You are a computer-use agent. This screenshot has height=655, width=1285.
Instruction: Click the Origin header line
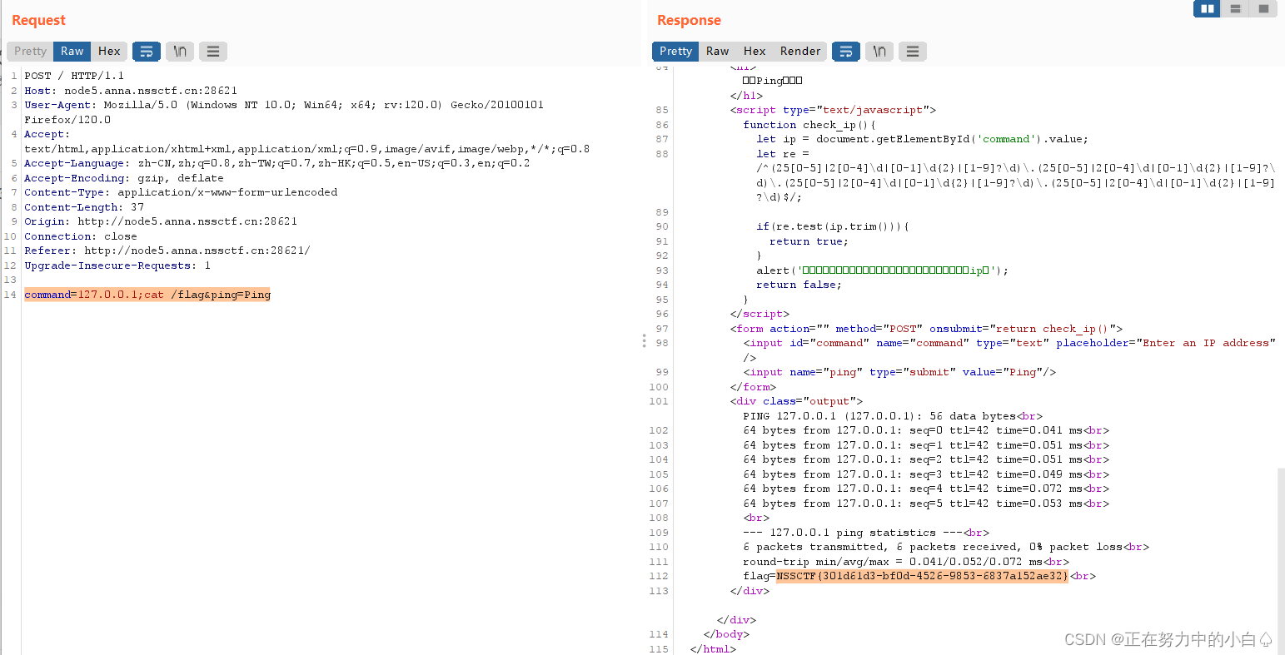tap(161, 221)
